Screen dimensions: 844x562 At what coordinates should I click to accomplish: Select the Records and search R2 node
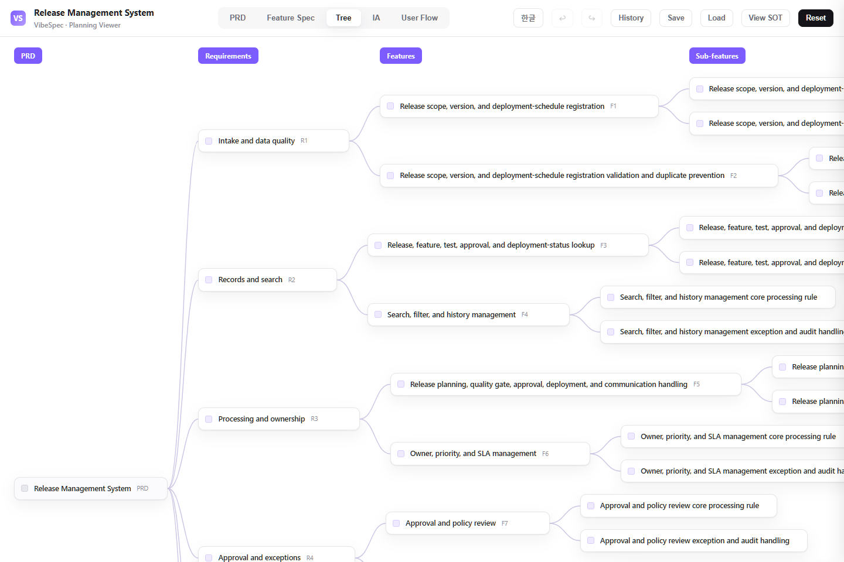267,280
